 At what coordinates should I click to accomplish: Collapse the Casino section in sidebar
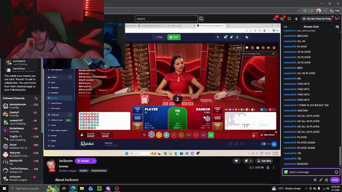tap(70, 77)
